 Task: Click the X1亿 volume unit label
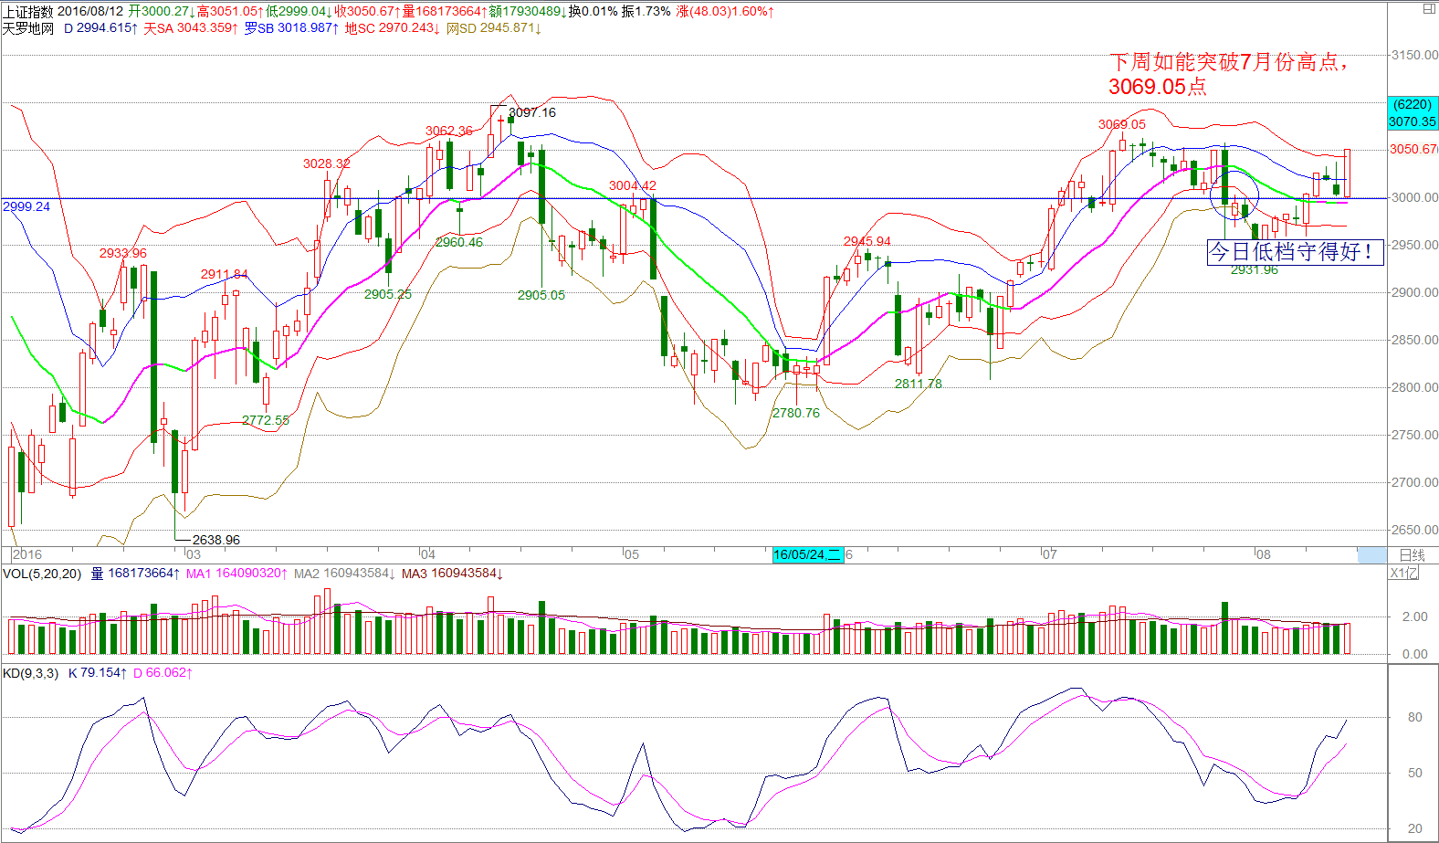(x=1404, y=574)
